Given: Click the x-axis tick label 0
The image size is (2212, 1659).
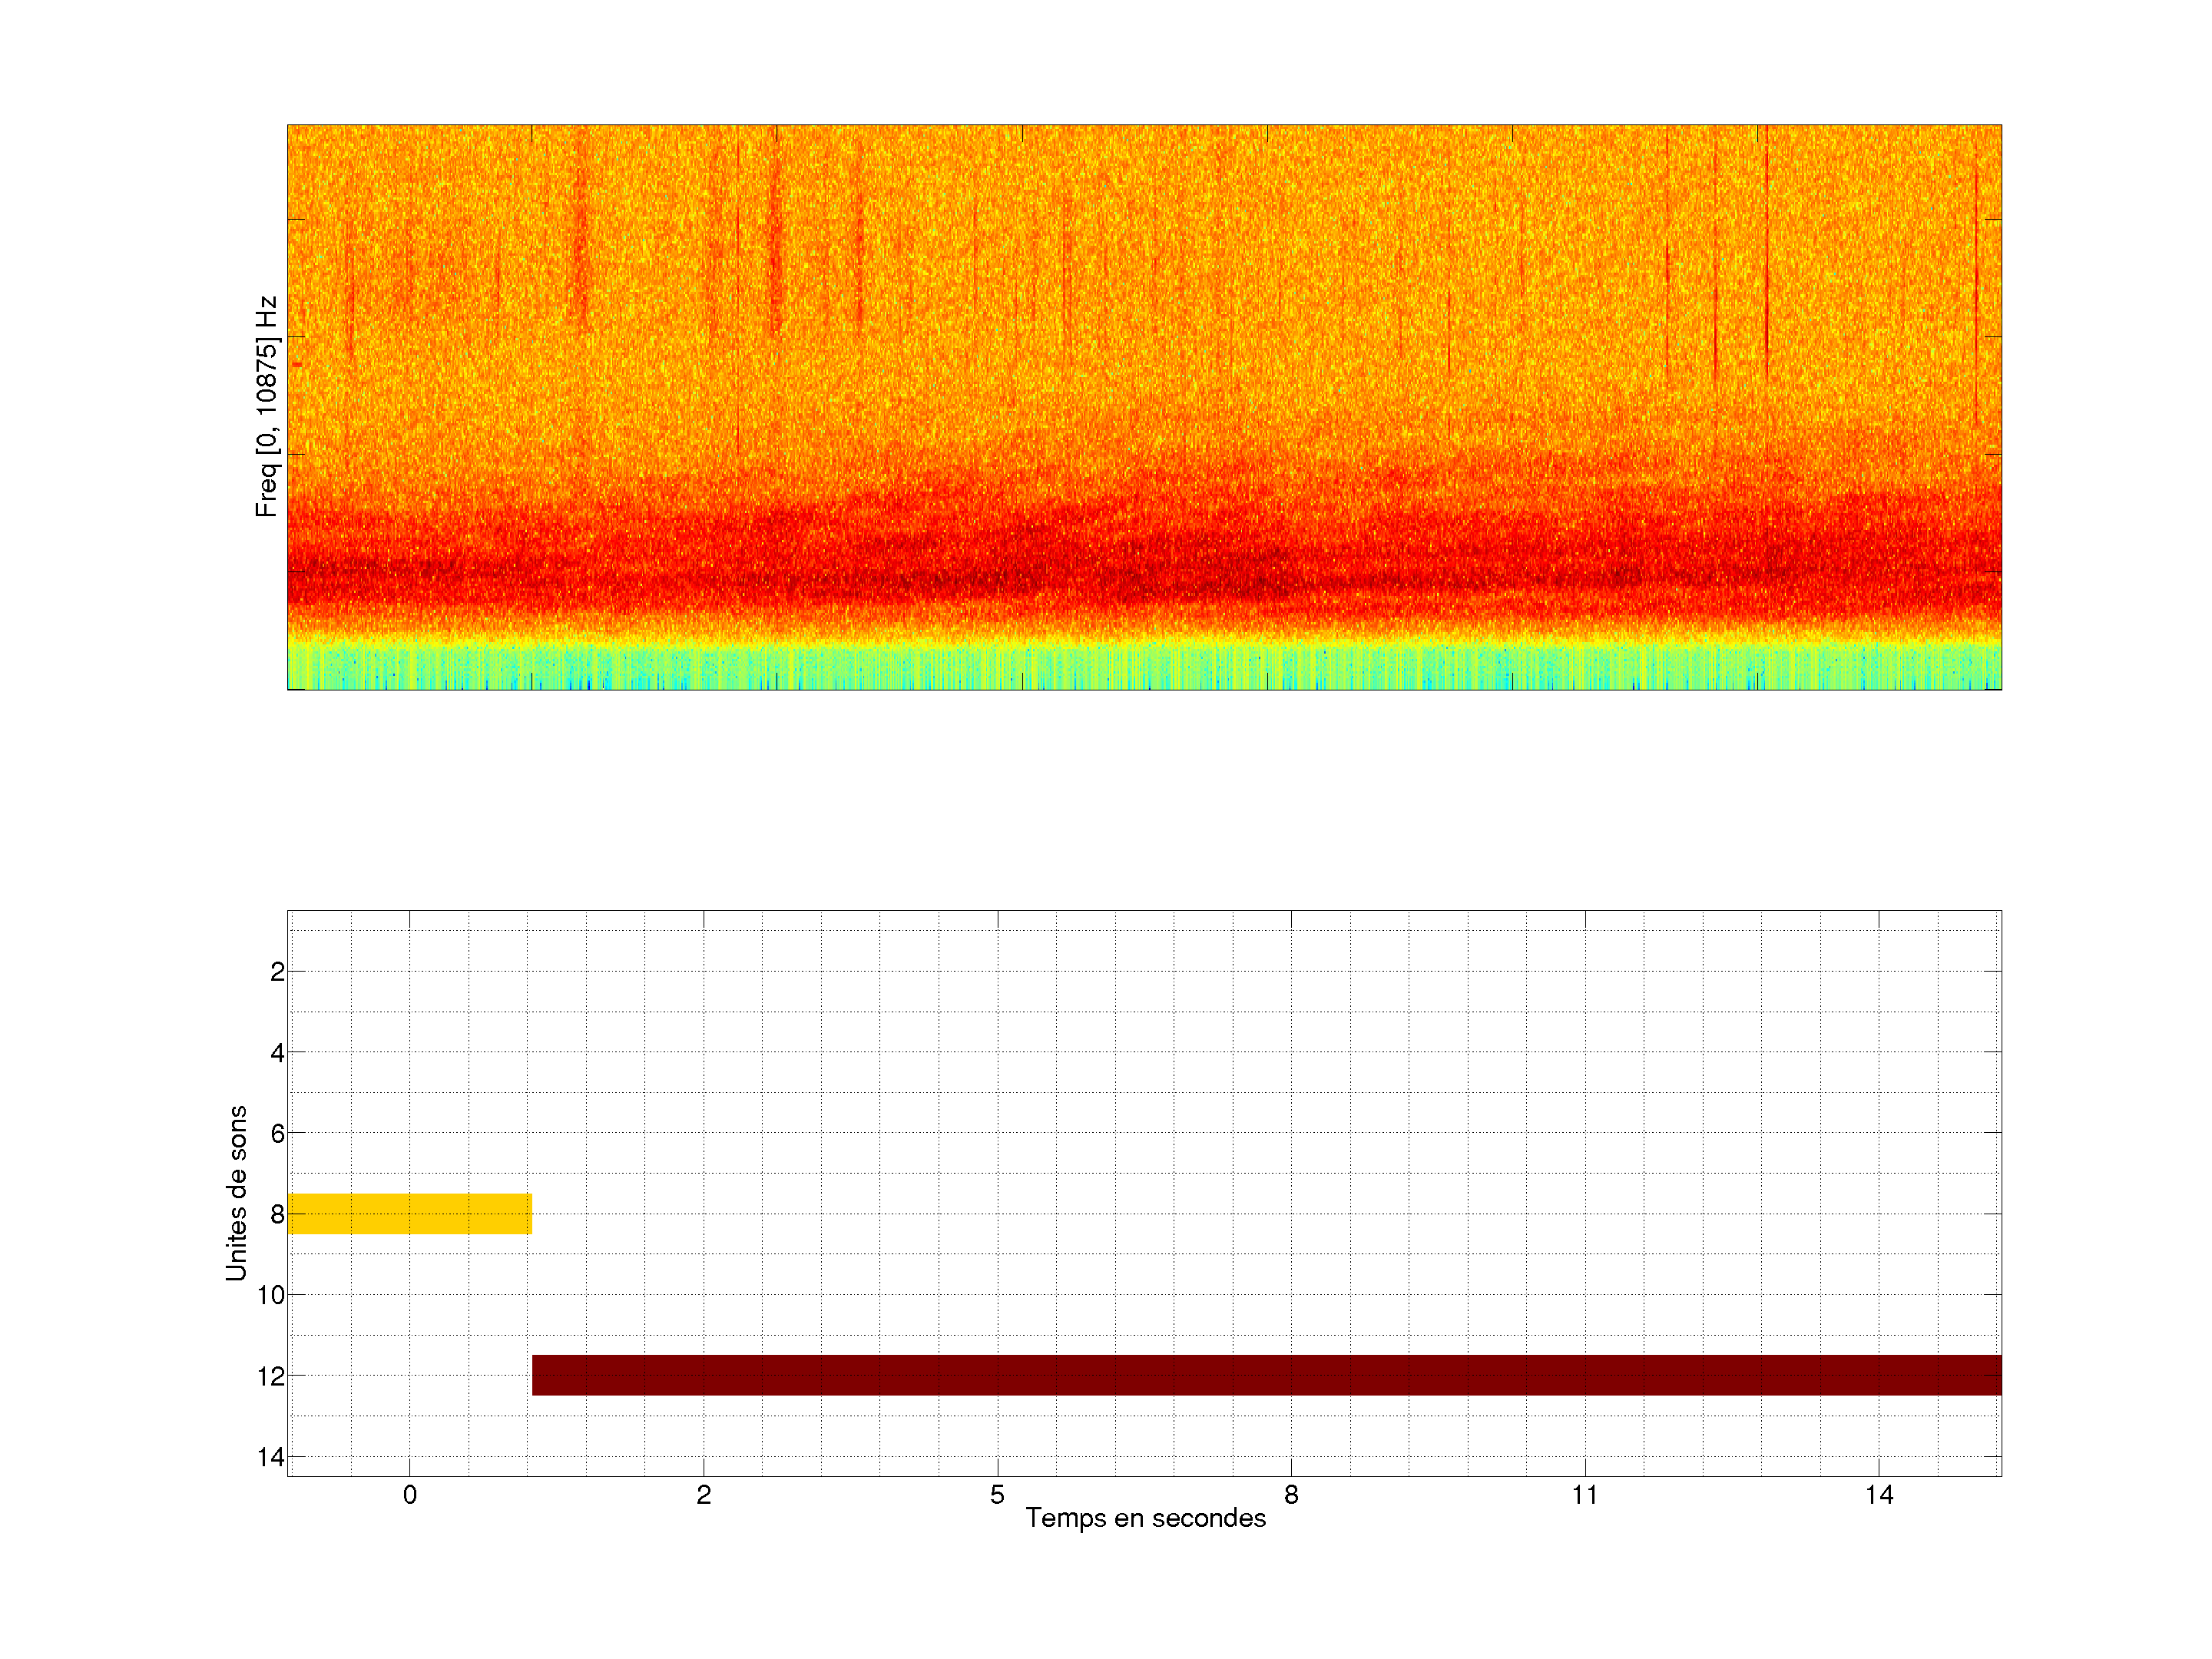Looking at the screenshot, I should (410, 1495).
